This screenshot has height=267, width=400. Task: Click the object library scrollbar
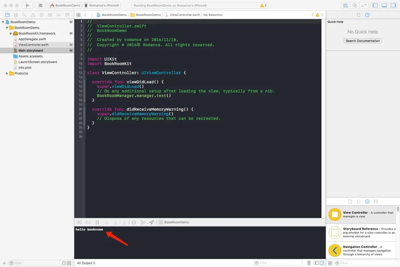tap(398, 209)
